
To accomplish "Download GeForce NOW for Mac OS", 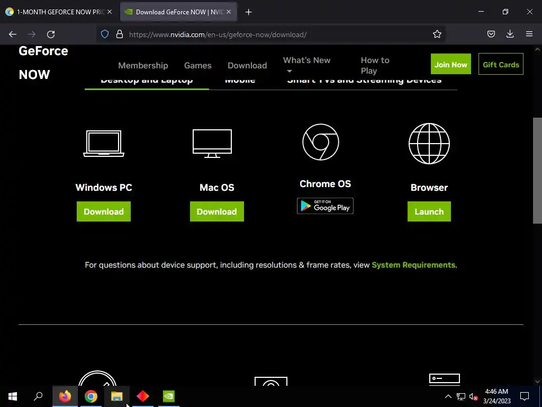I will [x=216, y=211].
